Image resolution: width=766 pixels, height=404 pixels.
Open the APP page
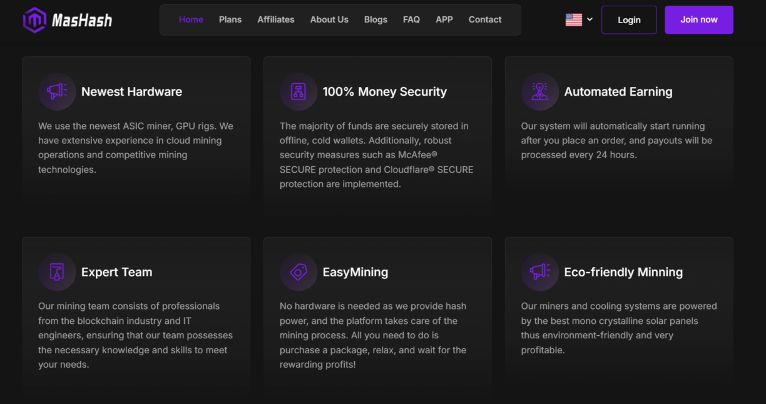[444, 19]
